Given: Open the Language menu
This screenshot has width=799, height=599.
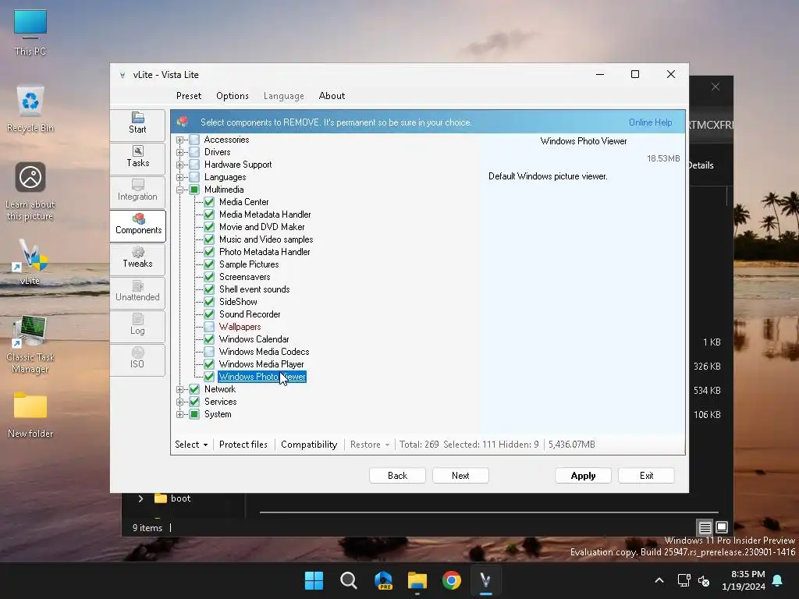Looking at the screenshot, I should point(284,96).
